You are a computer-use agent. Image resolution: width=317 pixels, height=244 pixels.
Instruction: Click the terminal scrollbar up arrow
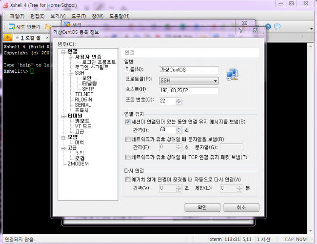tap(311, 46)
